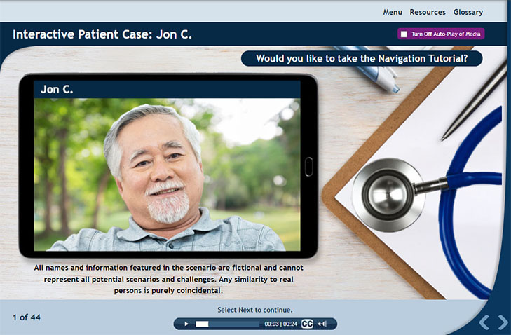This screenshot has width=511, height=335.
Task: Click the tablet home button graphic
Action: (308, 167)
